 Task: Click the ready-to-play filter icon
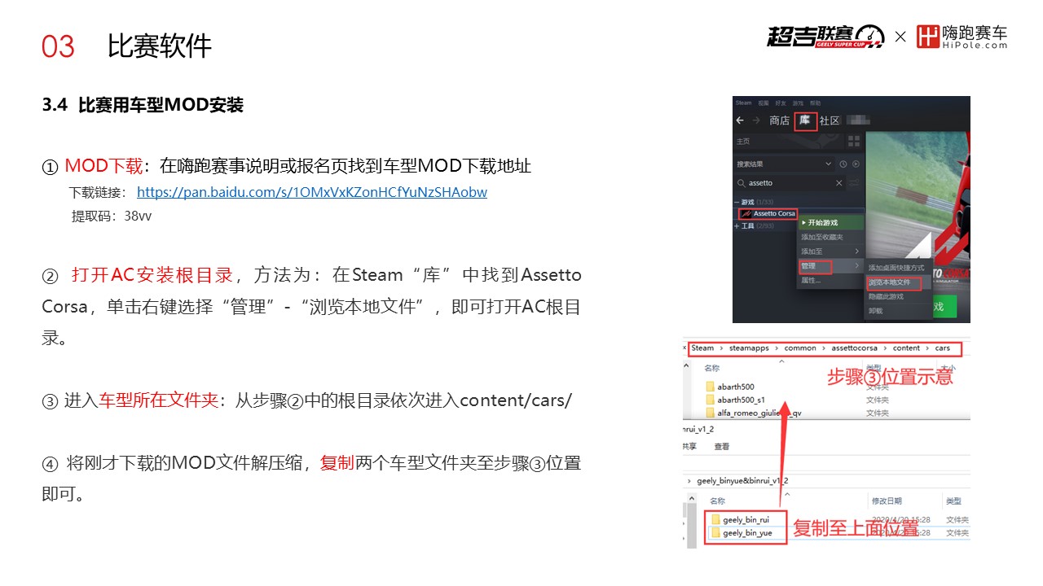tap(856, 164)
